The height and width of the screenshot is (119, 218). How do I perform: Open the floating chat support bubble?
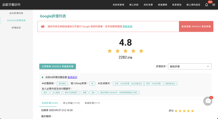208,101
